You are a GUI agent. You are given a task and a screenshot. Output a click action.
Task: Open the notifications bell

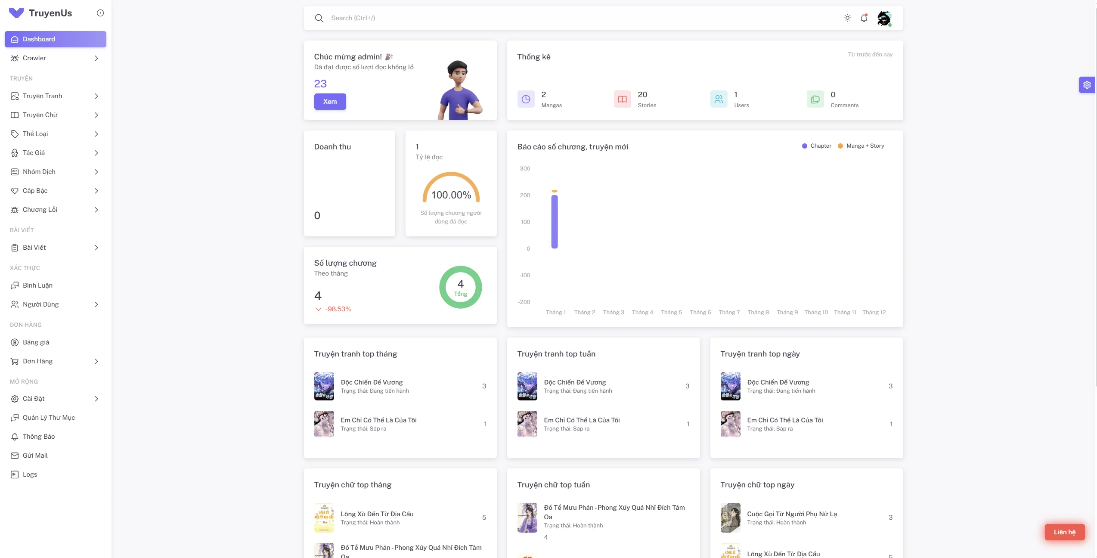864,18
